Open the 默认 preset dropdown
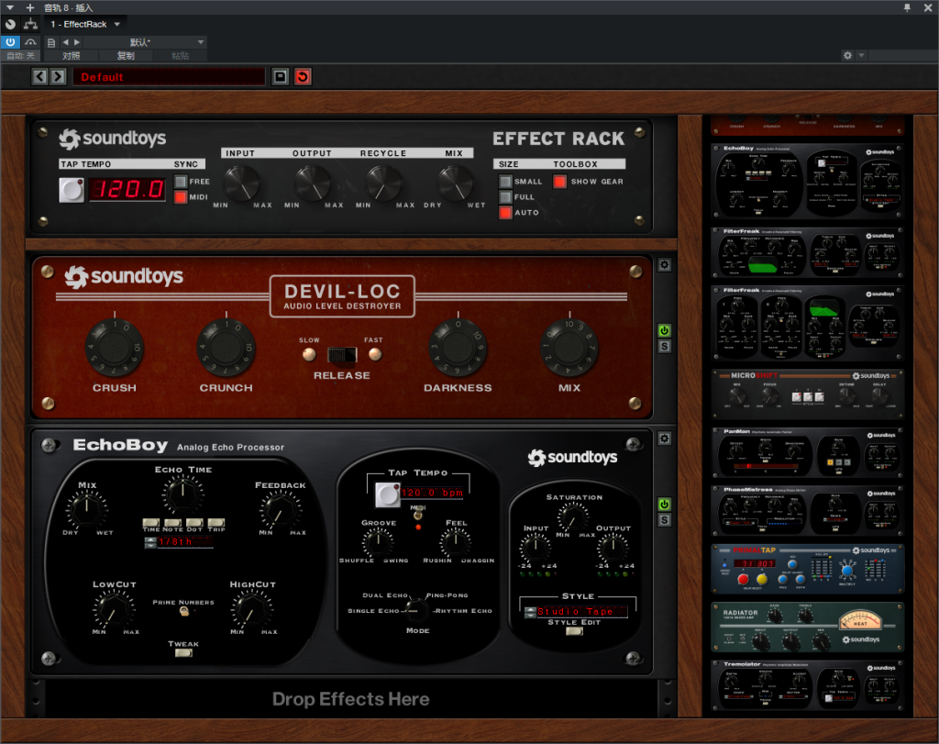 pos(144,42)
